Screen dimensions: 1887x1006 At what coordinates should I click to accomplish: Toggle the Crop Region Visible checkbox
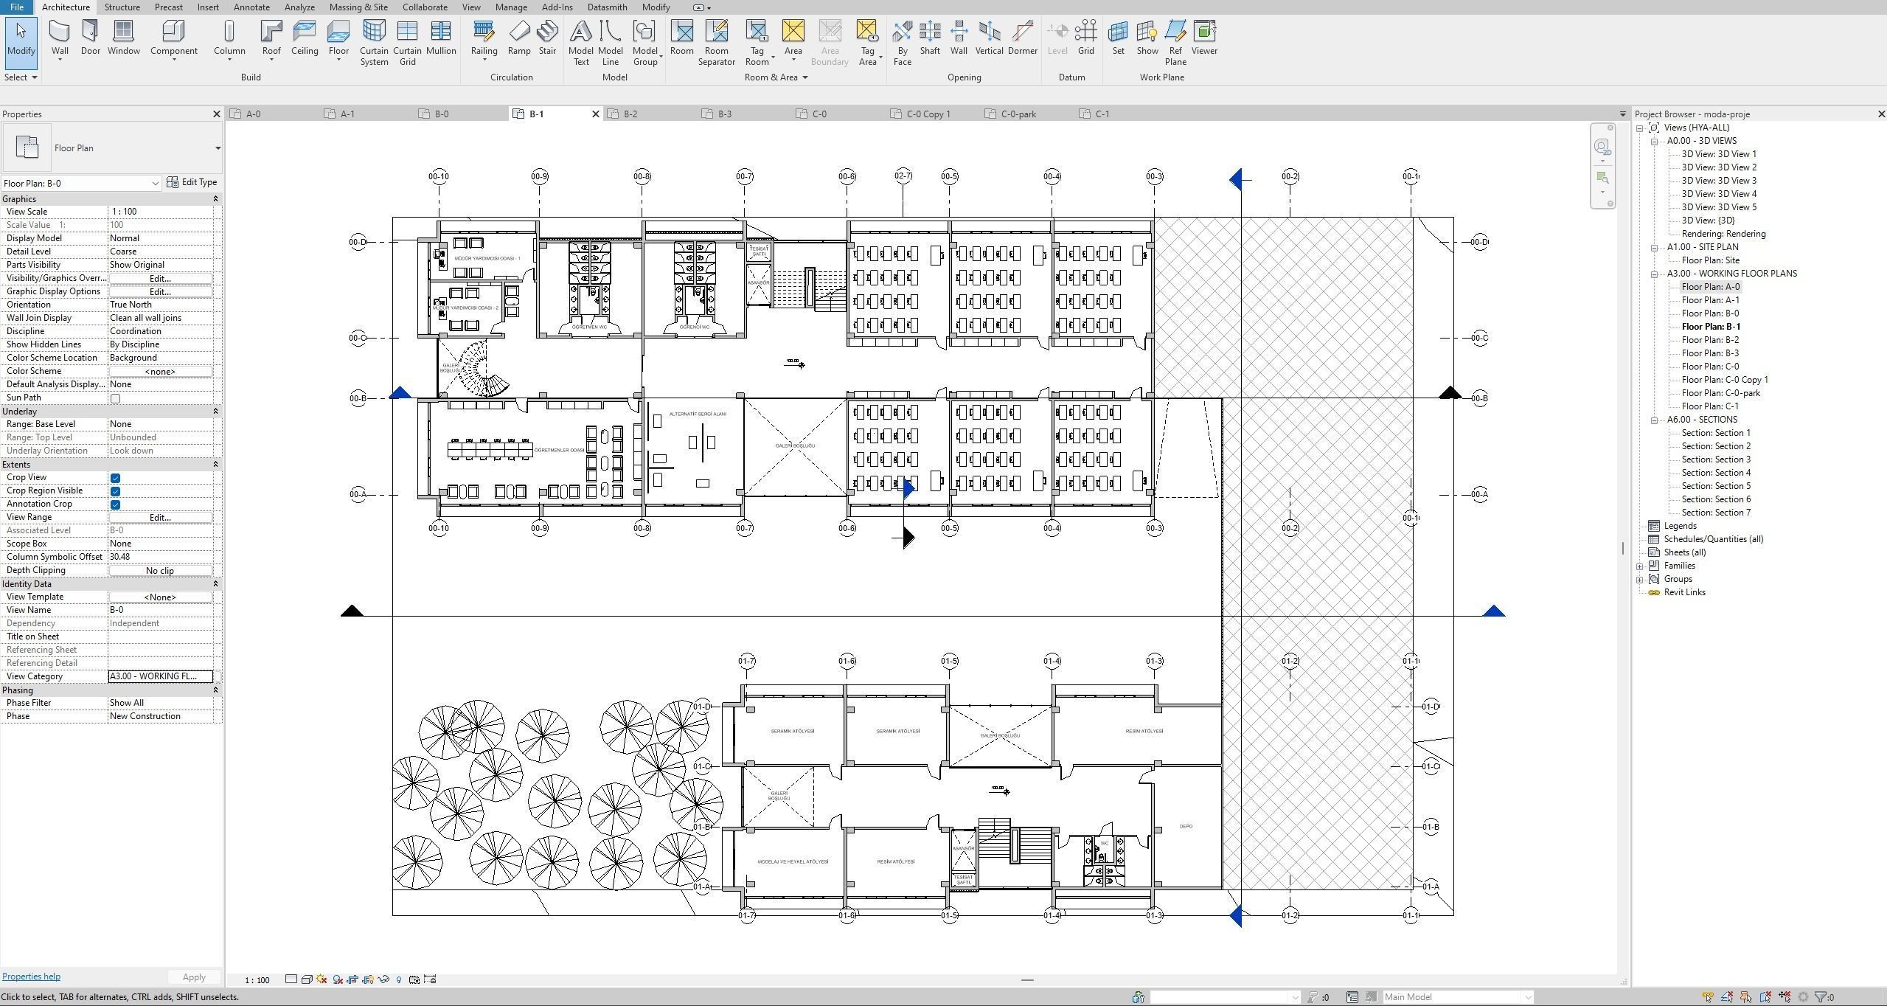click(115, 491)
